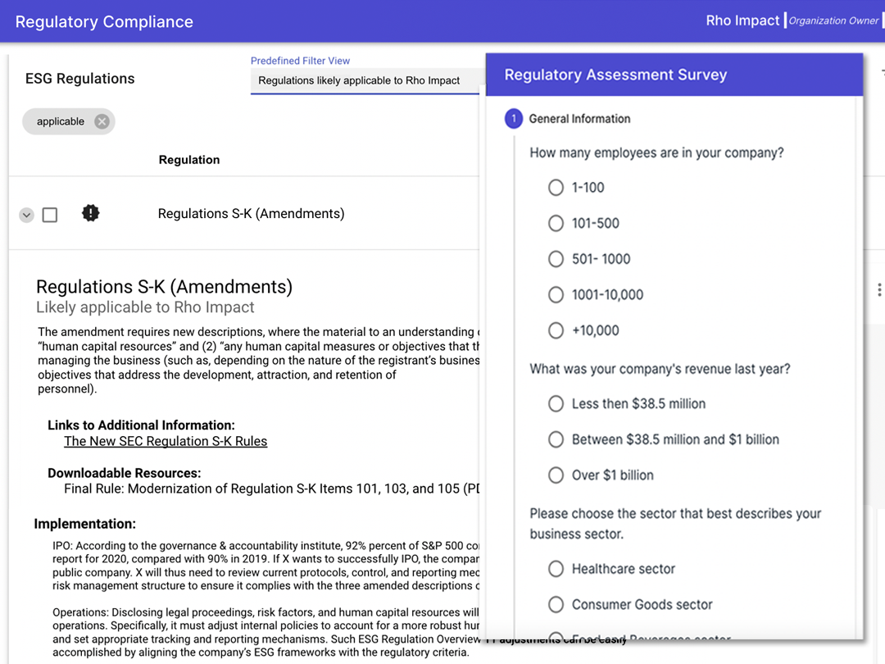The height and width of the screenshot is (664, 885).
Task: Open the Predefined Filter View dropdown
Action: 365,80
